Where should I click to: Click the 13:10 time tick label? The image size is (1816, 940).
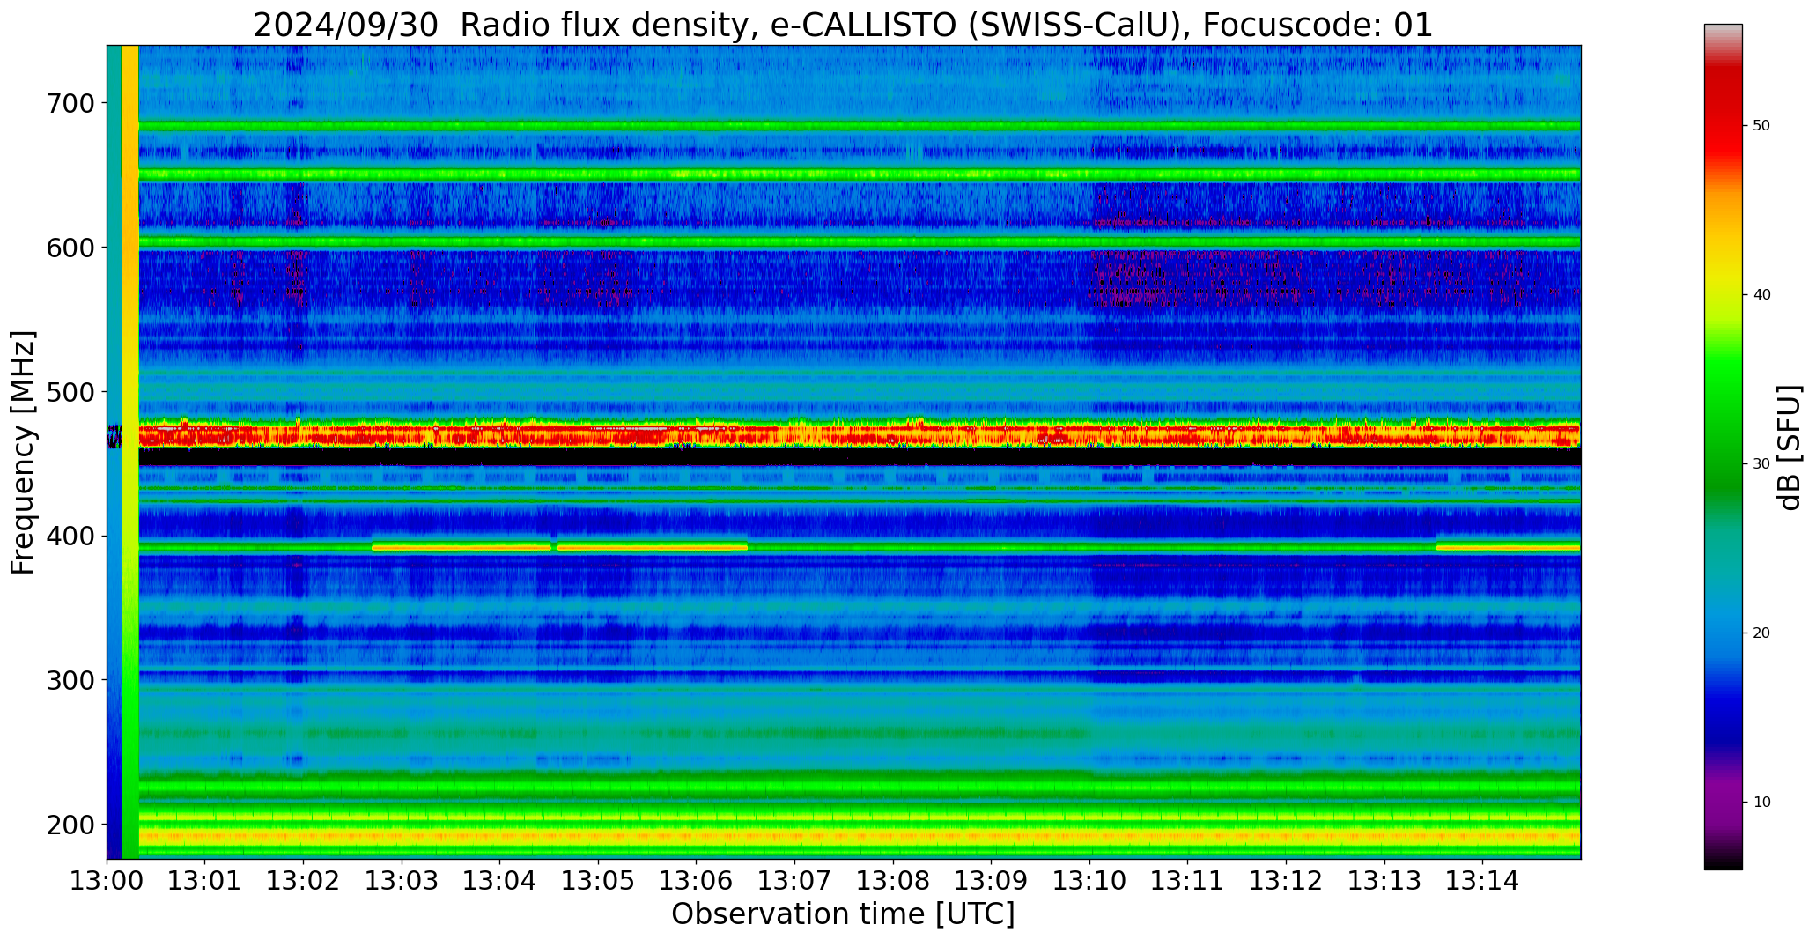(x=1090, y=880)
